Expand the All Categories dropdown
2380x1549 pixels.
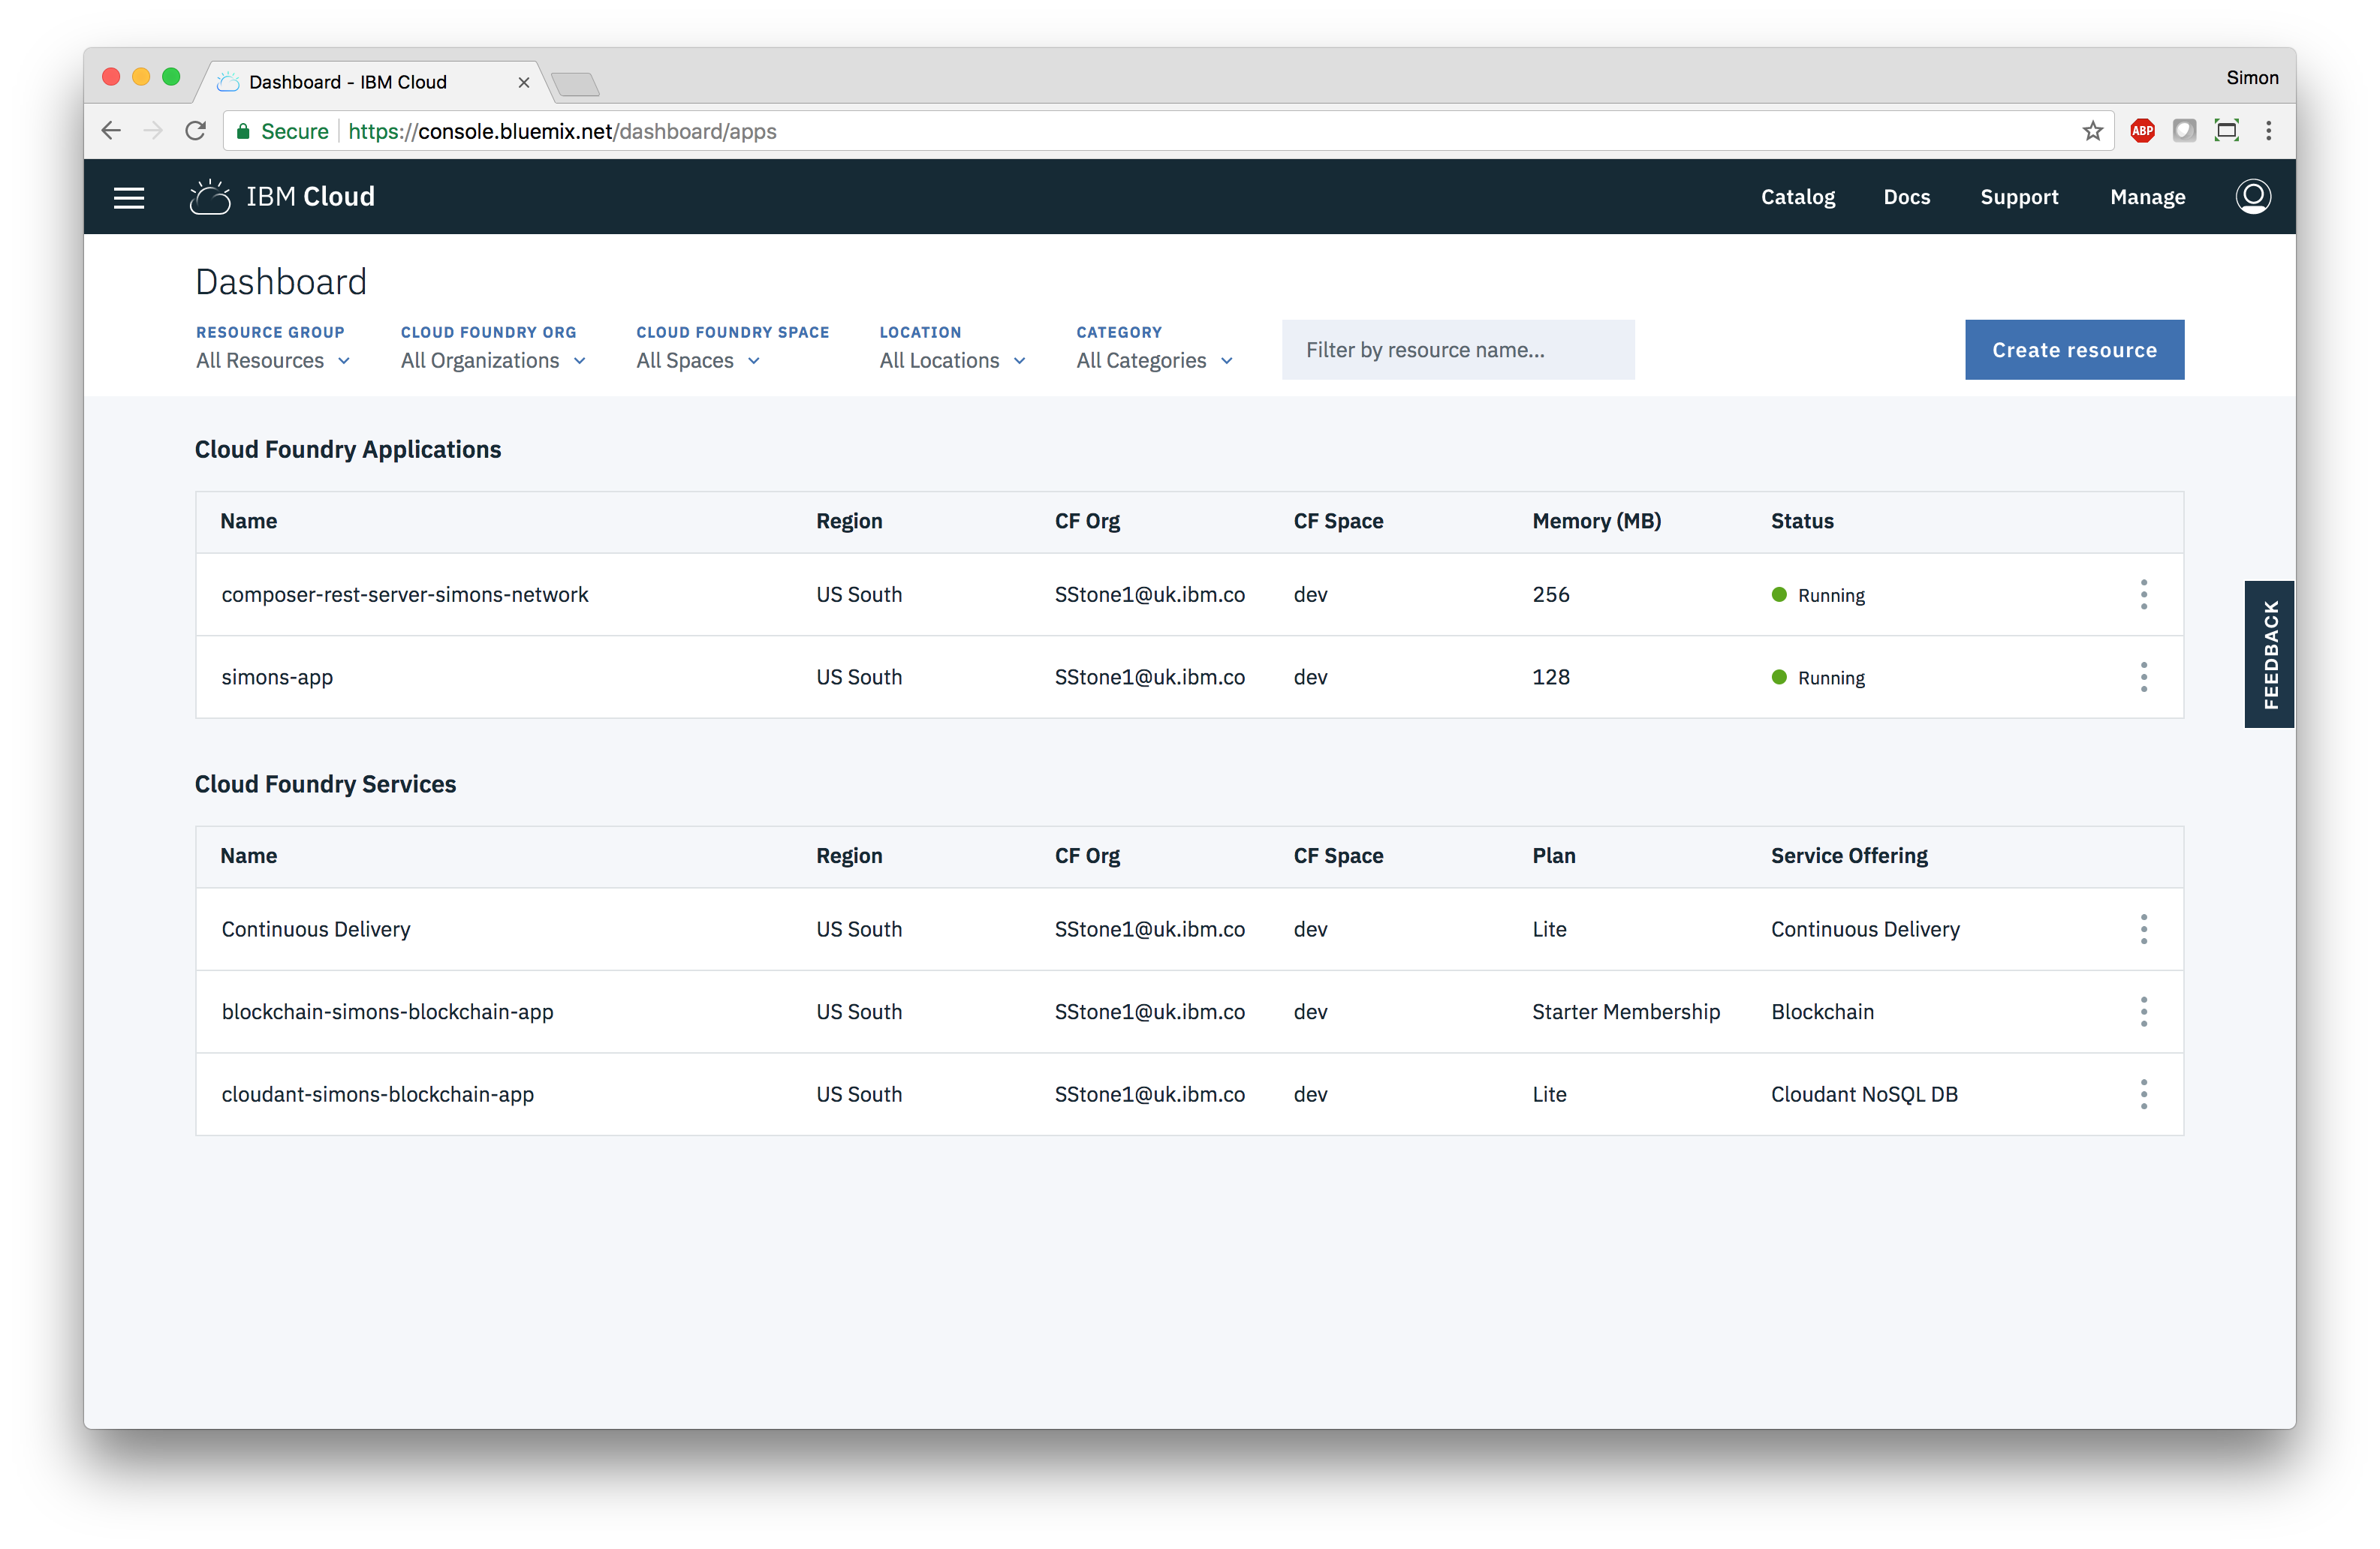[1154, 361]
